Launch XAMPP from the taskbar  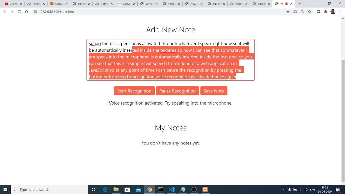point(205,189)
